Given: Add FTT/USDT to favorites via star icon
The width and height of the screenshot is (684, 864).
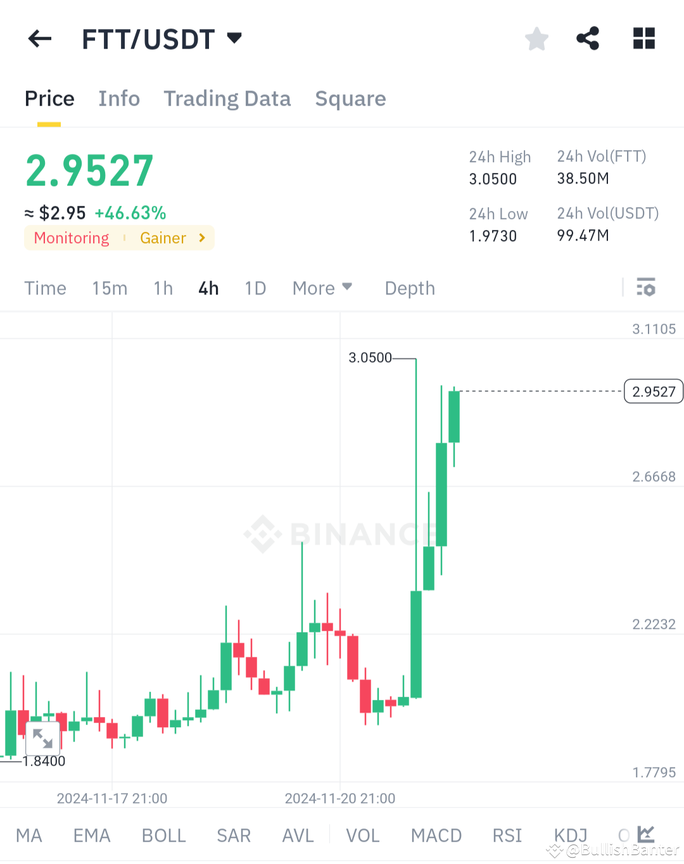Looking at the screenshot, I should pos(536,39).
